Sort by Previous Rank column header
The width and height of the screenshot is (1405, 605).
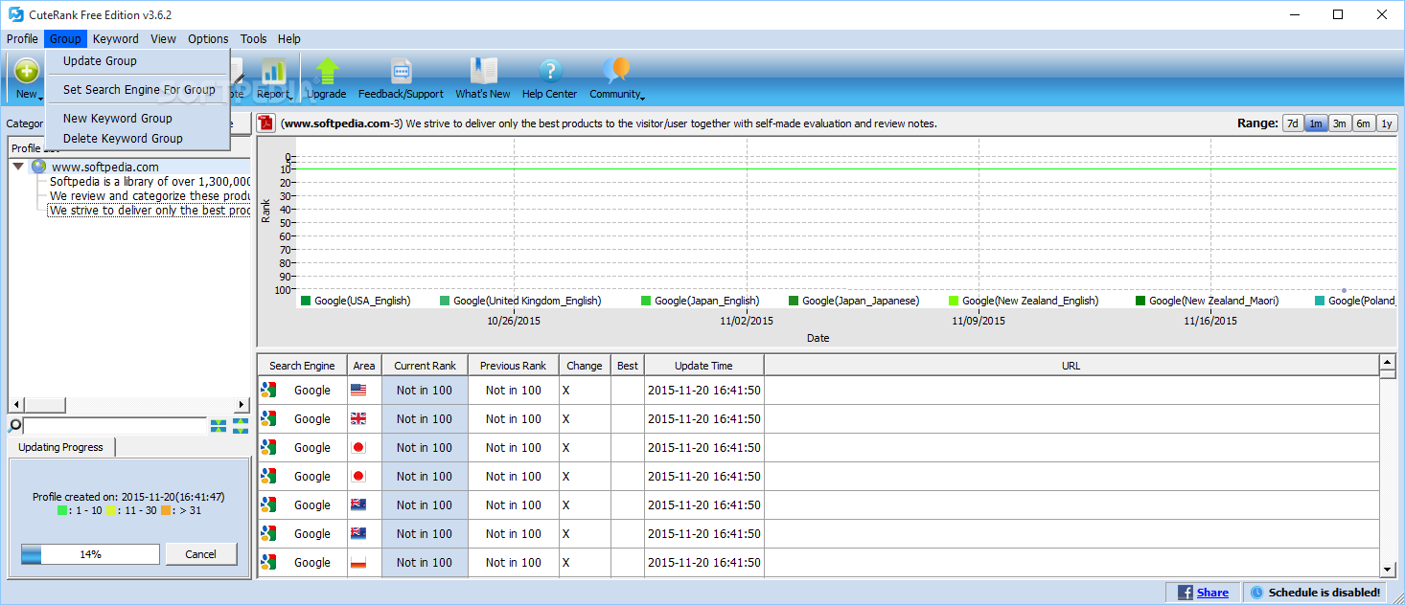[514, 365]
